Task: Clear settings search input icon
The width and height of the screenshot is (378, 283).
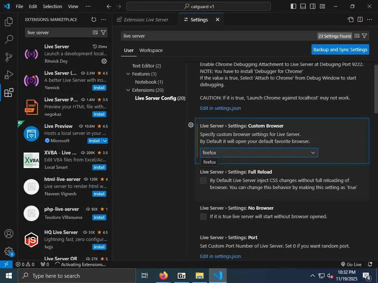Action: pos(357,36)
